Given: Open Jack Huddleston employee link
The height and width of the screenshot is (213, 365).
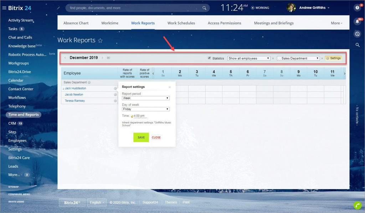Looking at the screenshot, I should (x=76, y=88).
